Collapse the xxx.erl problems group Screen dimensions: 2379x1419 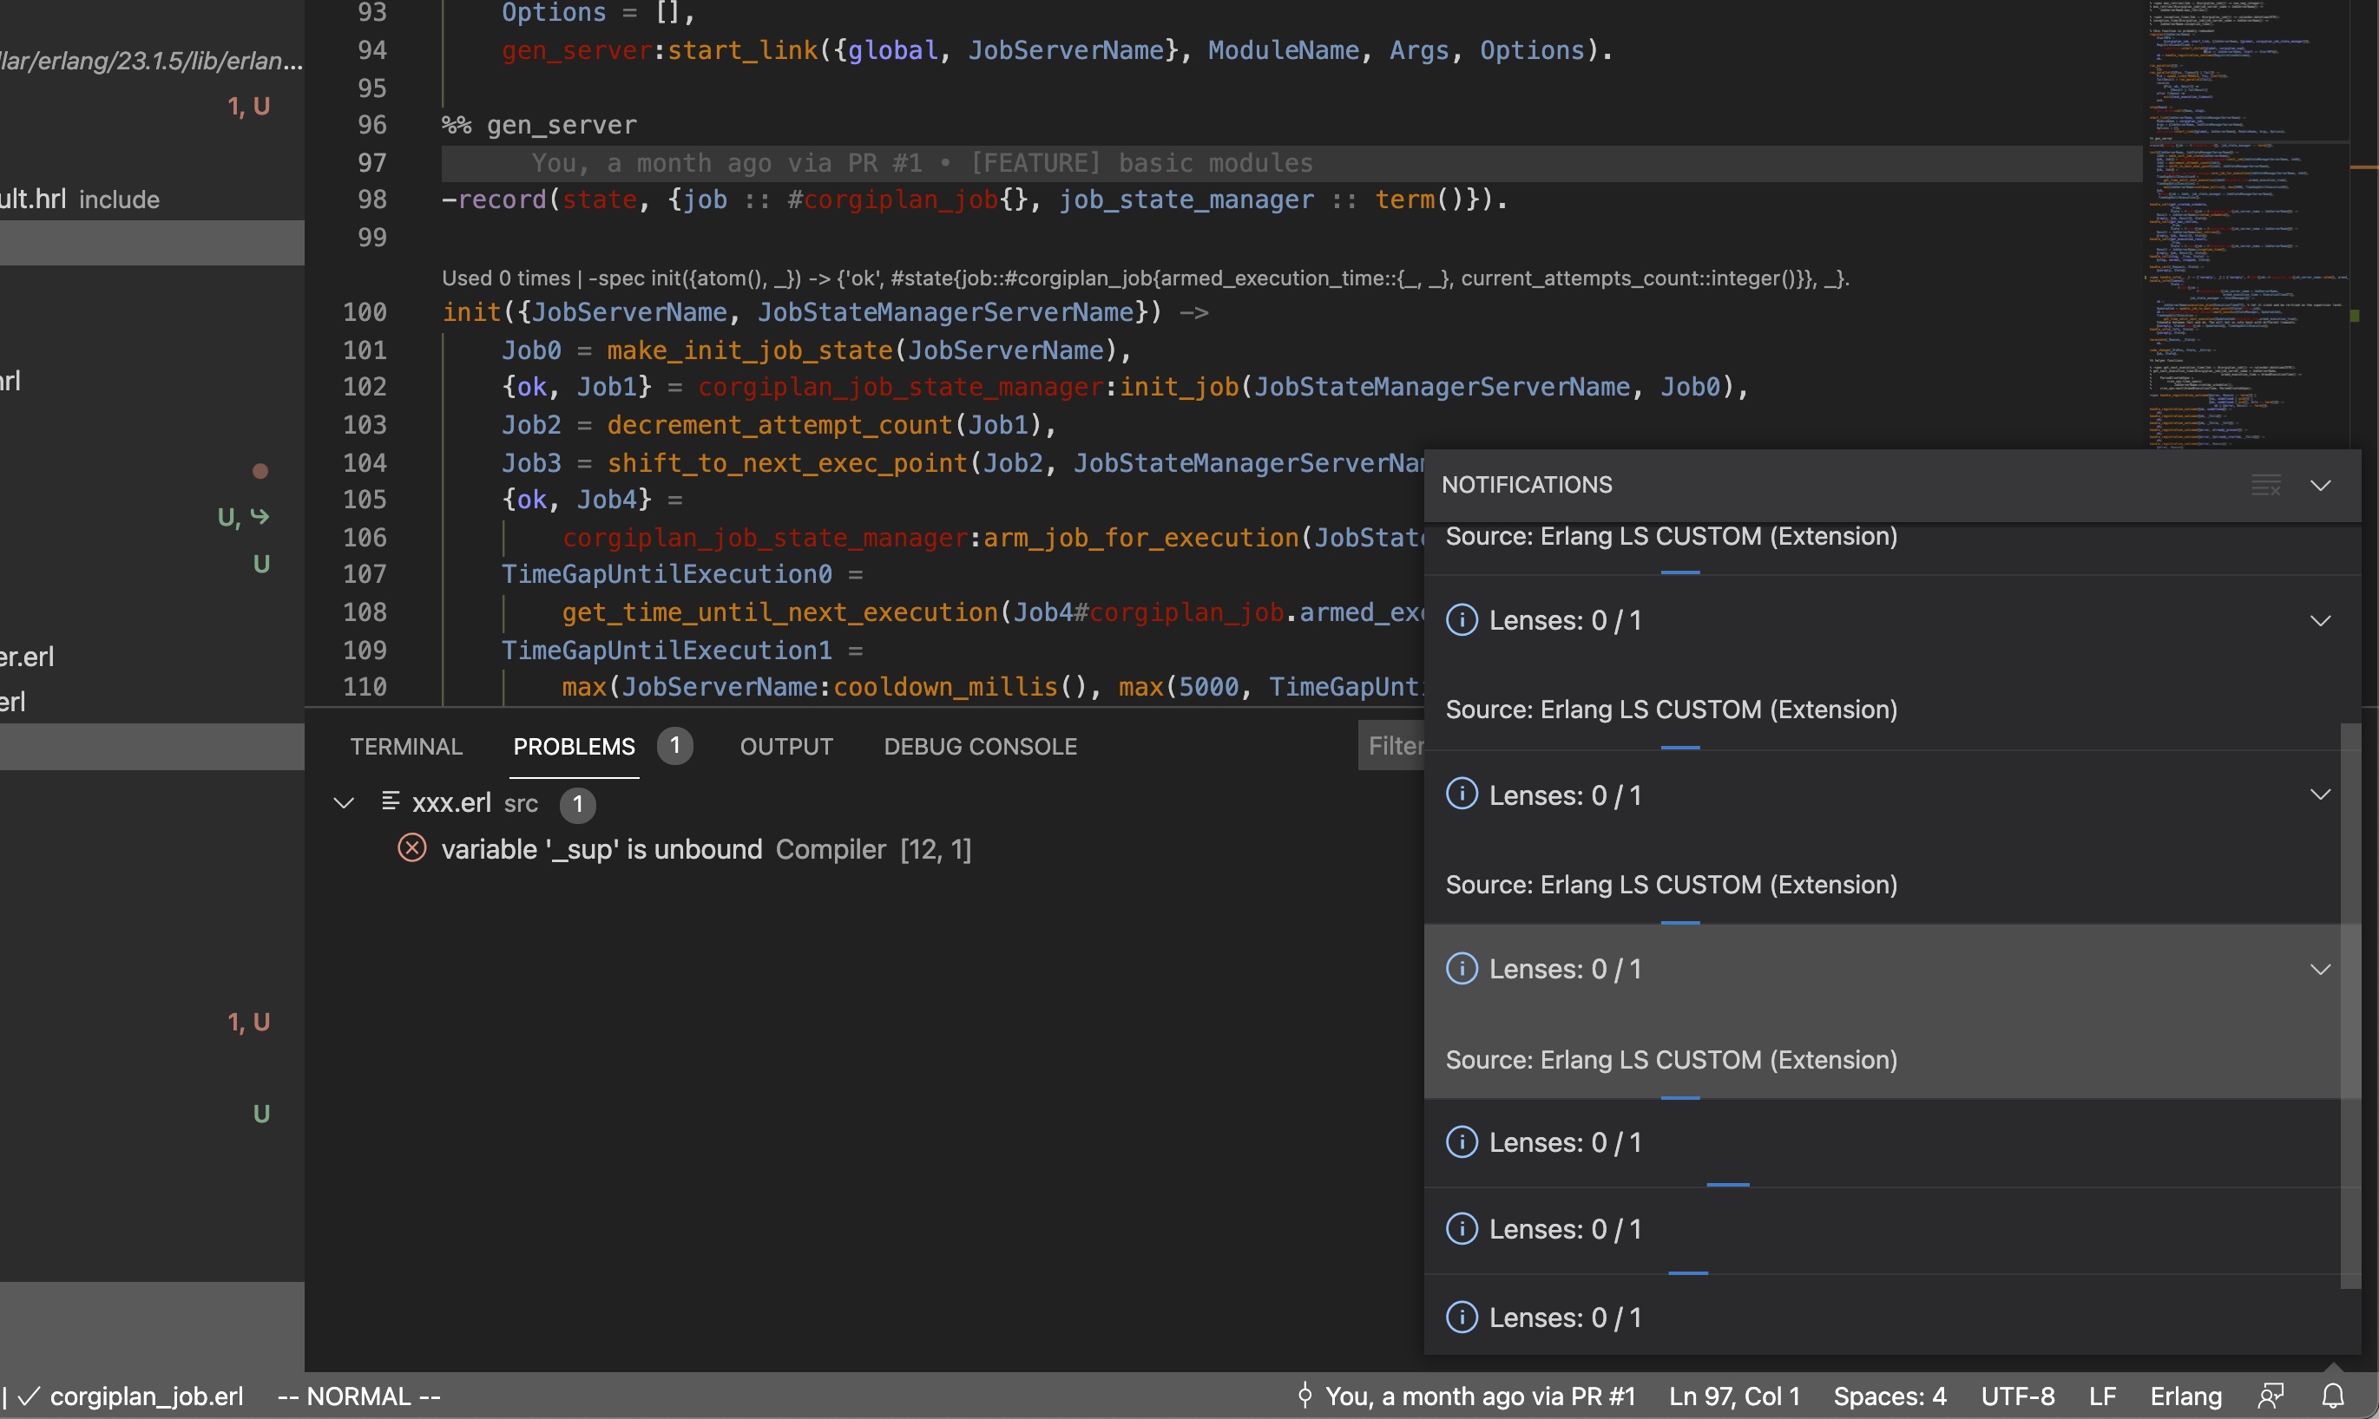pos(344,802)
